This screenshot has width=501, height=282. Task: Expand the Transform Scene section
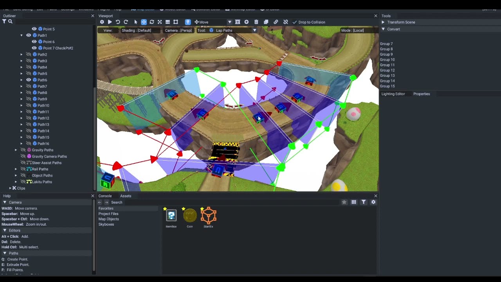[x=383, y=22]
